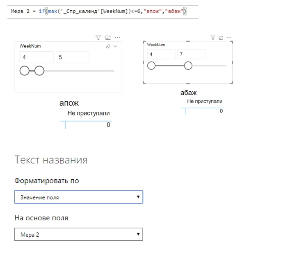Click focus mode icon above right slicer
Image resolution: width=283 pixels, height=260 pixels.
pos(221,38)
